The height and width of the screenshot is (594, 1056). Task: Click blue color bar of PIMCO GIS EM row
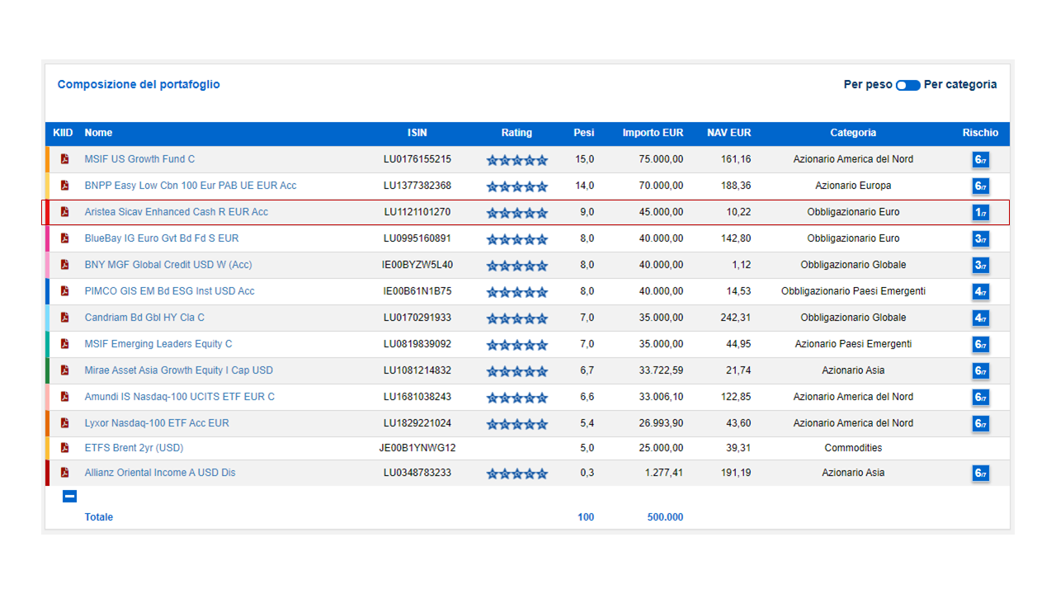[x=48, y=291]
